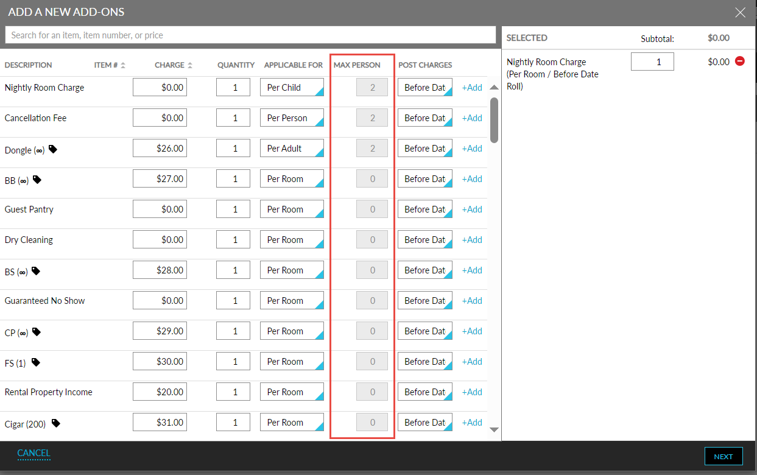
Task: Click +Add next to Dry Cleaning
Action: (472, 239)
